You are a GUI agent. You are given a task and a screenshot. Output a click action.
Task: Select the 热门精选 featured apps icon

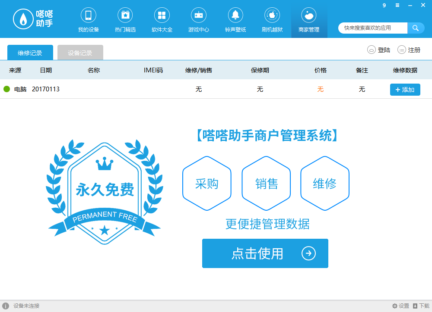pyautogui.click(x=125, y=19)
